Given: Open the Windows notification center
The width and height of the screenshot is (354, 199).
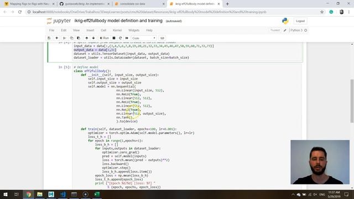Looking at the screenshot, I should pos(347,194).
